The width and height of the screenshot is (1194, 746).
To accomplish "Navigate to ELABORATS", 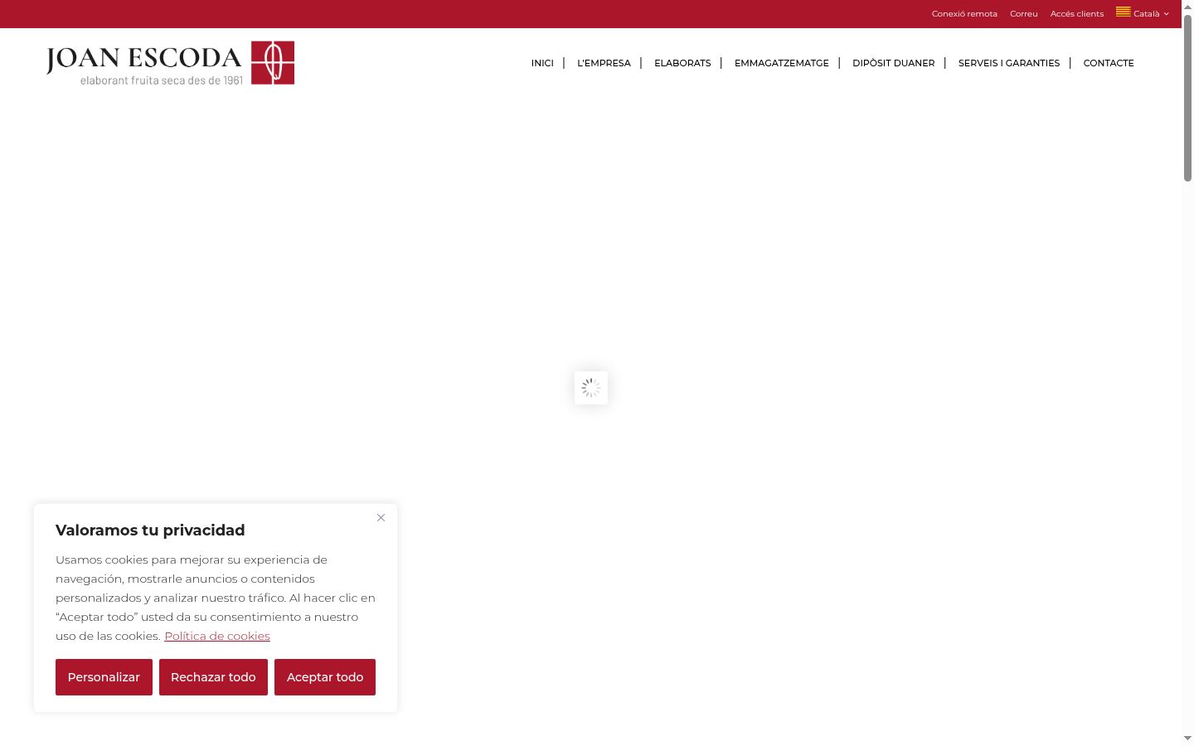I will click(x=682, y=63).
